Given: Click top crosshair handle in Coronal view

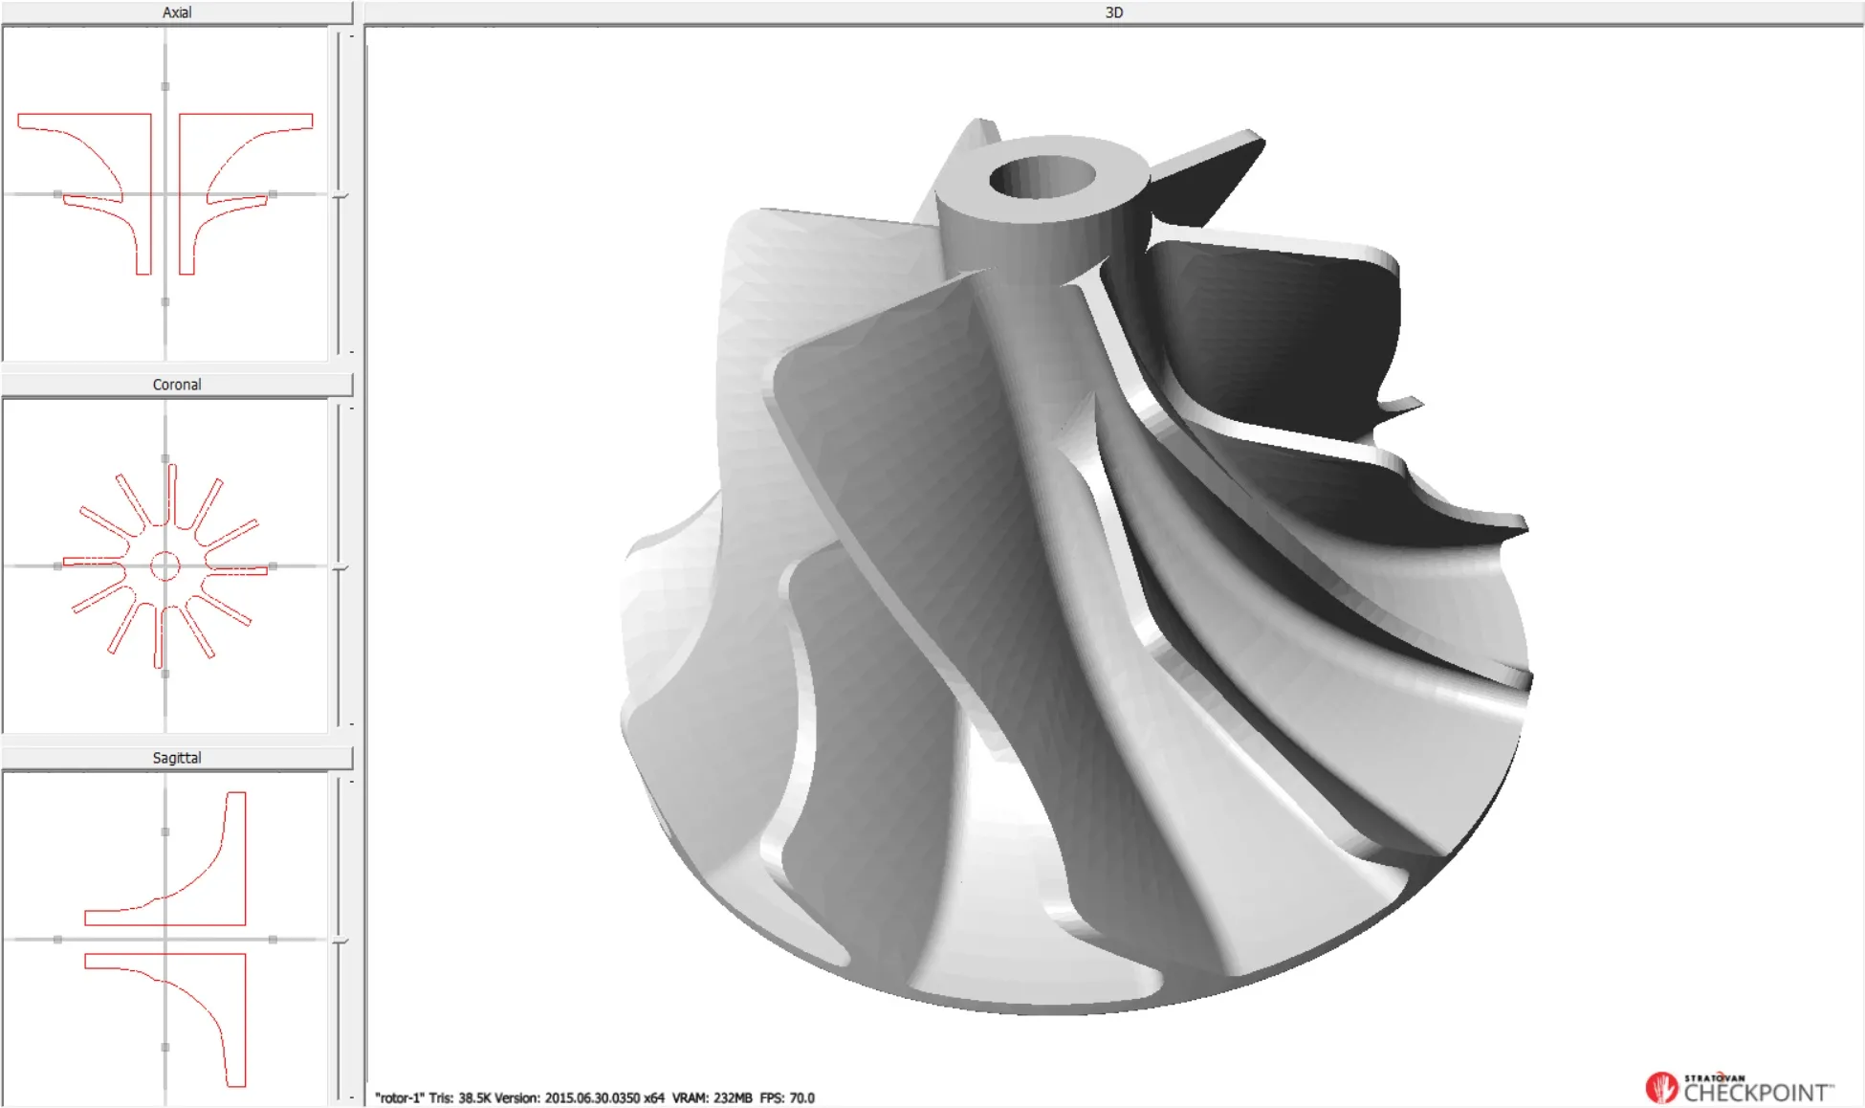Looking at the screenshot, I should pos(165,459).
